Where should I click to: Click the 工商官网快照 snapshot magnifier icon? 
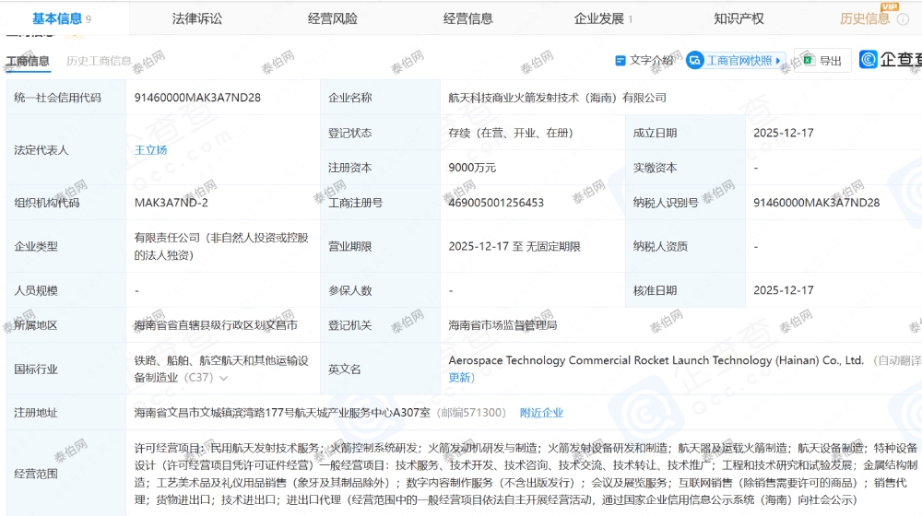tap(694, 61)
